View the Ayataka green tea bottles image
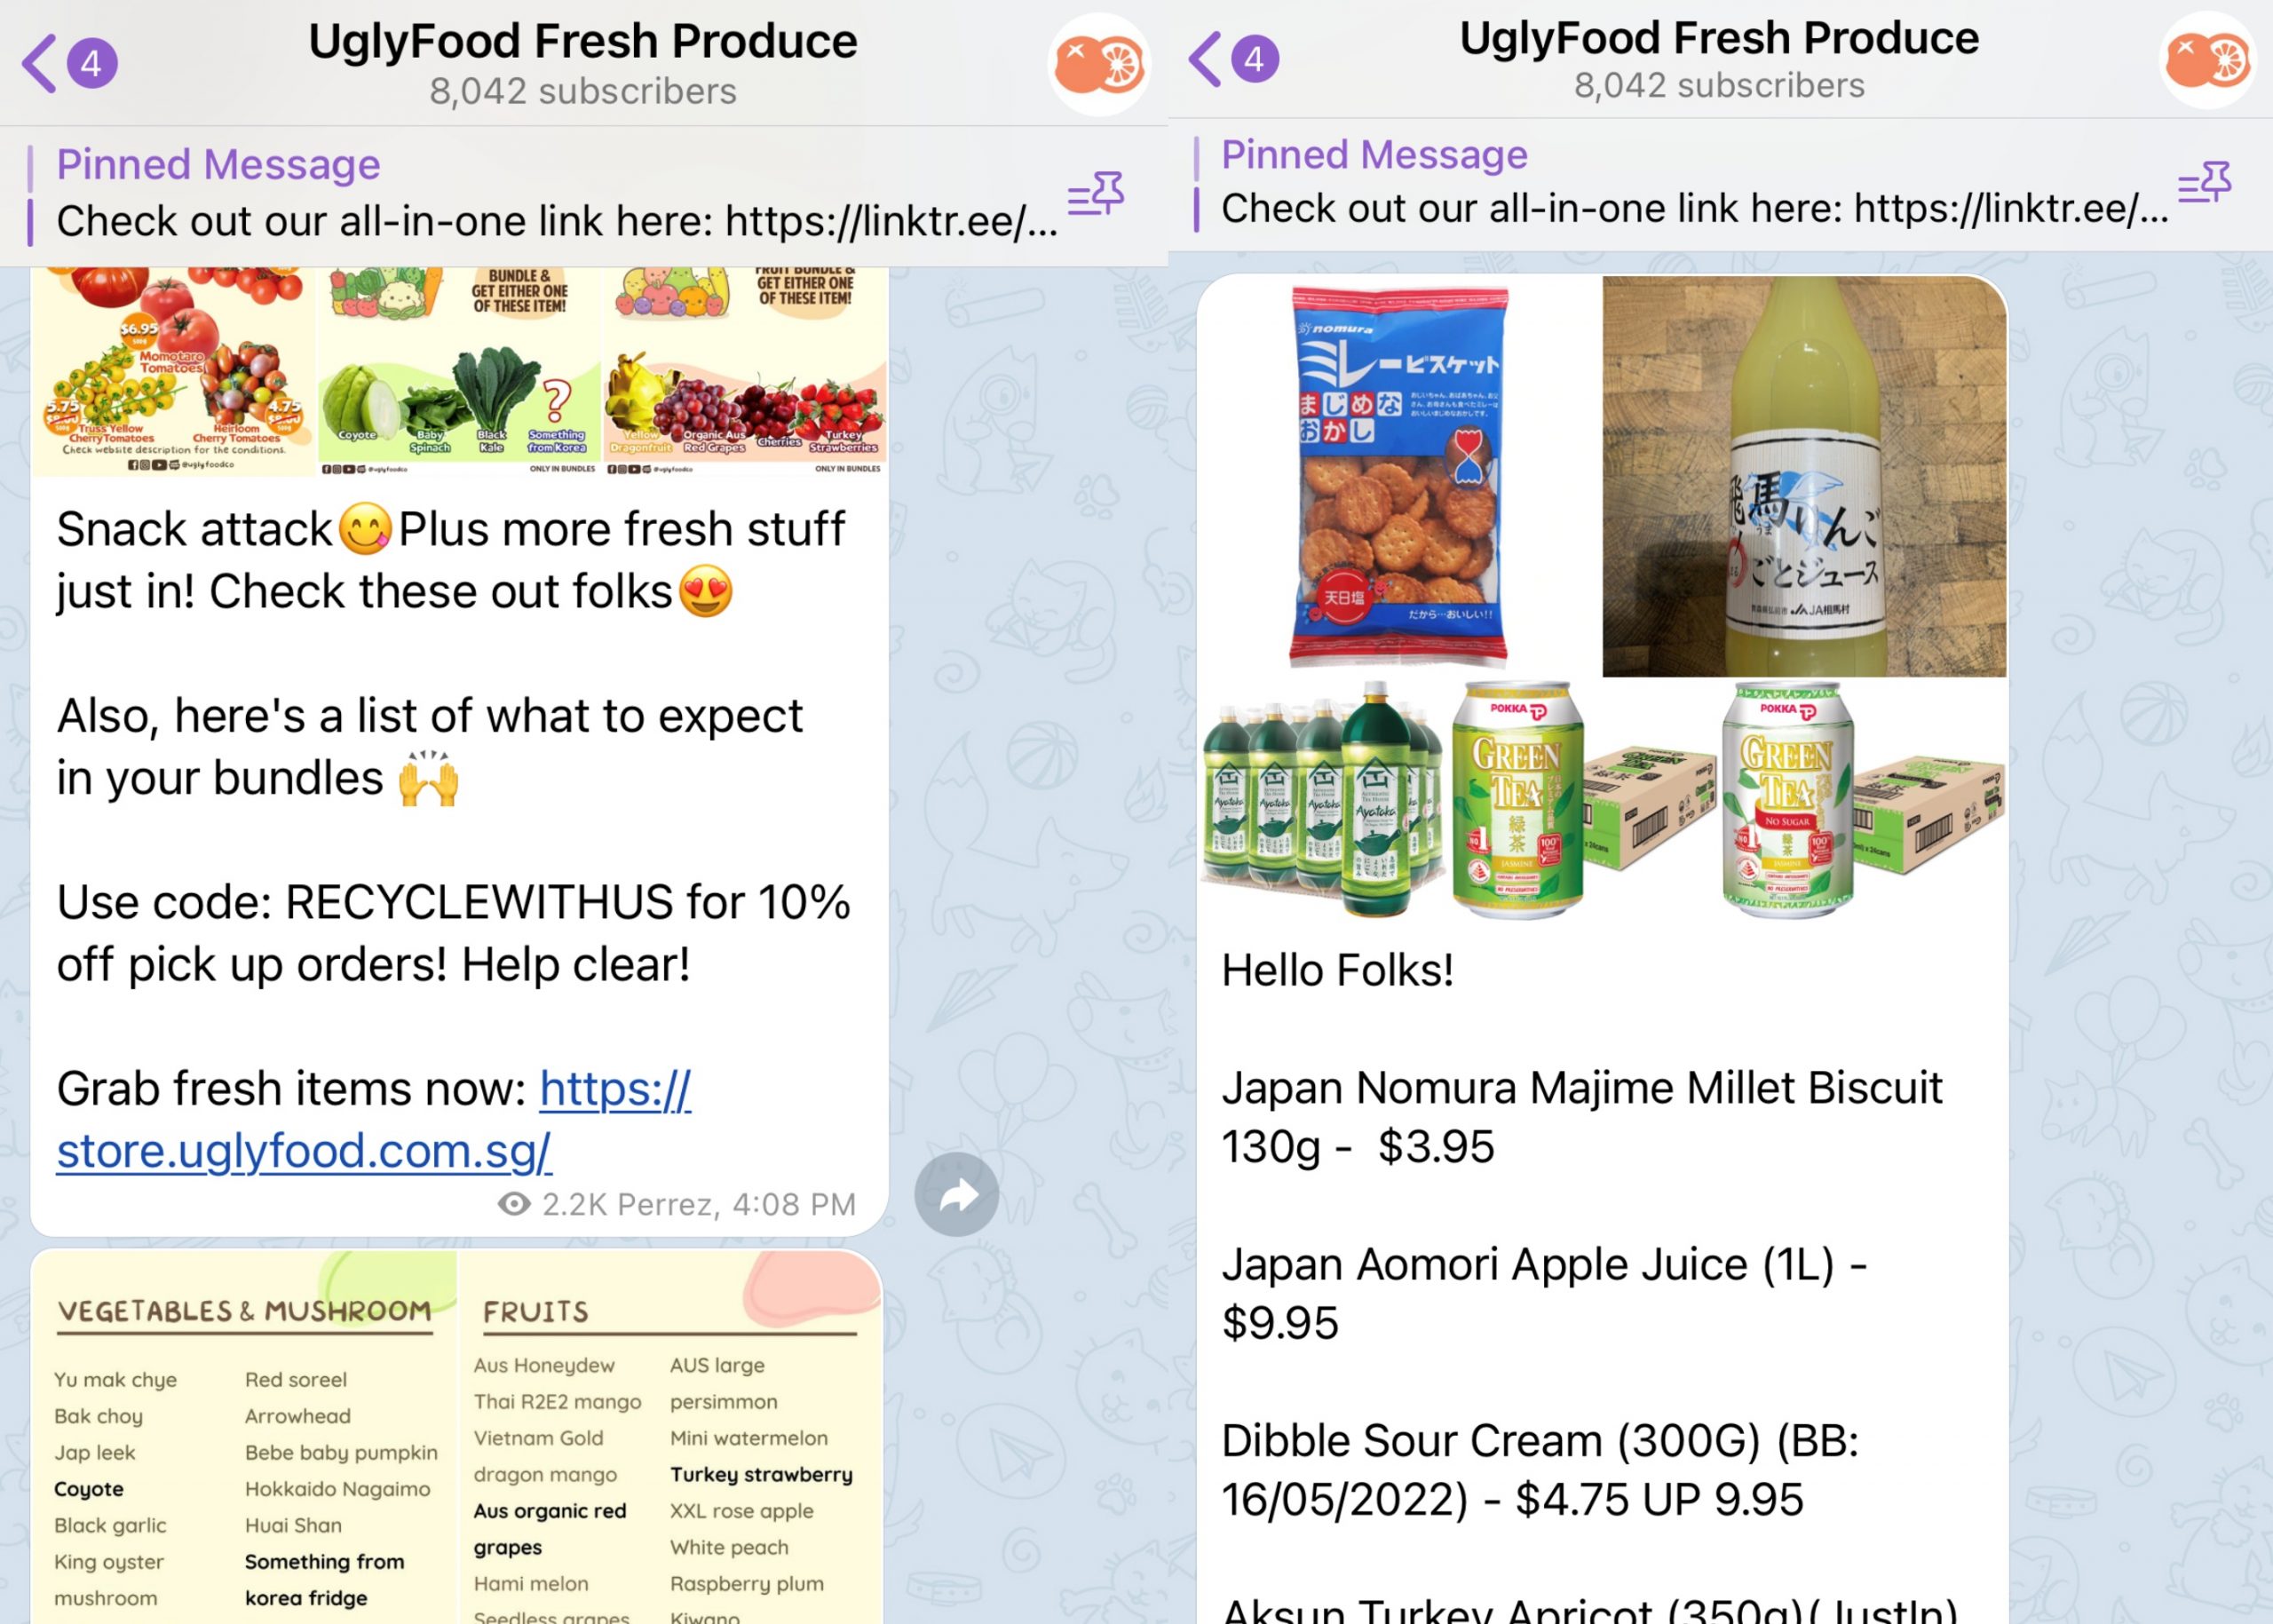This screenshot has width=2273, height=1624. [x=1322, y=800]
